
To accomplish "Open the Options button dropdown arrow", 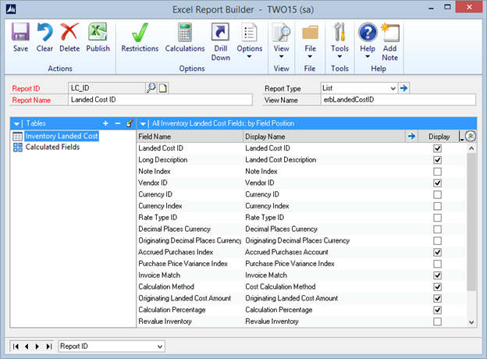I will (250, 57).
